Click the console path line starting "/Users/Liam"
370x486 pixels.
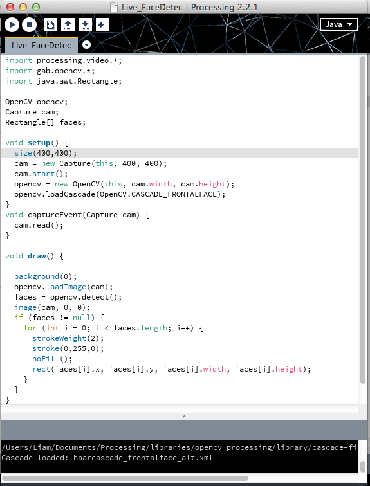pyautogui.click(x=180, y=447)
